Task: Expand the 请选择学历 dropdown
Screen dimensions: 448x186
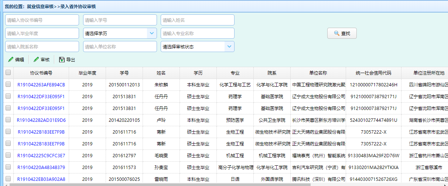Action: point(152,33)
